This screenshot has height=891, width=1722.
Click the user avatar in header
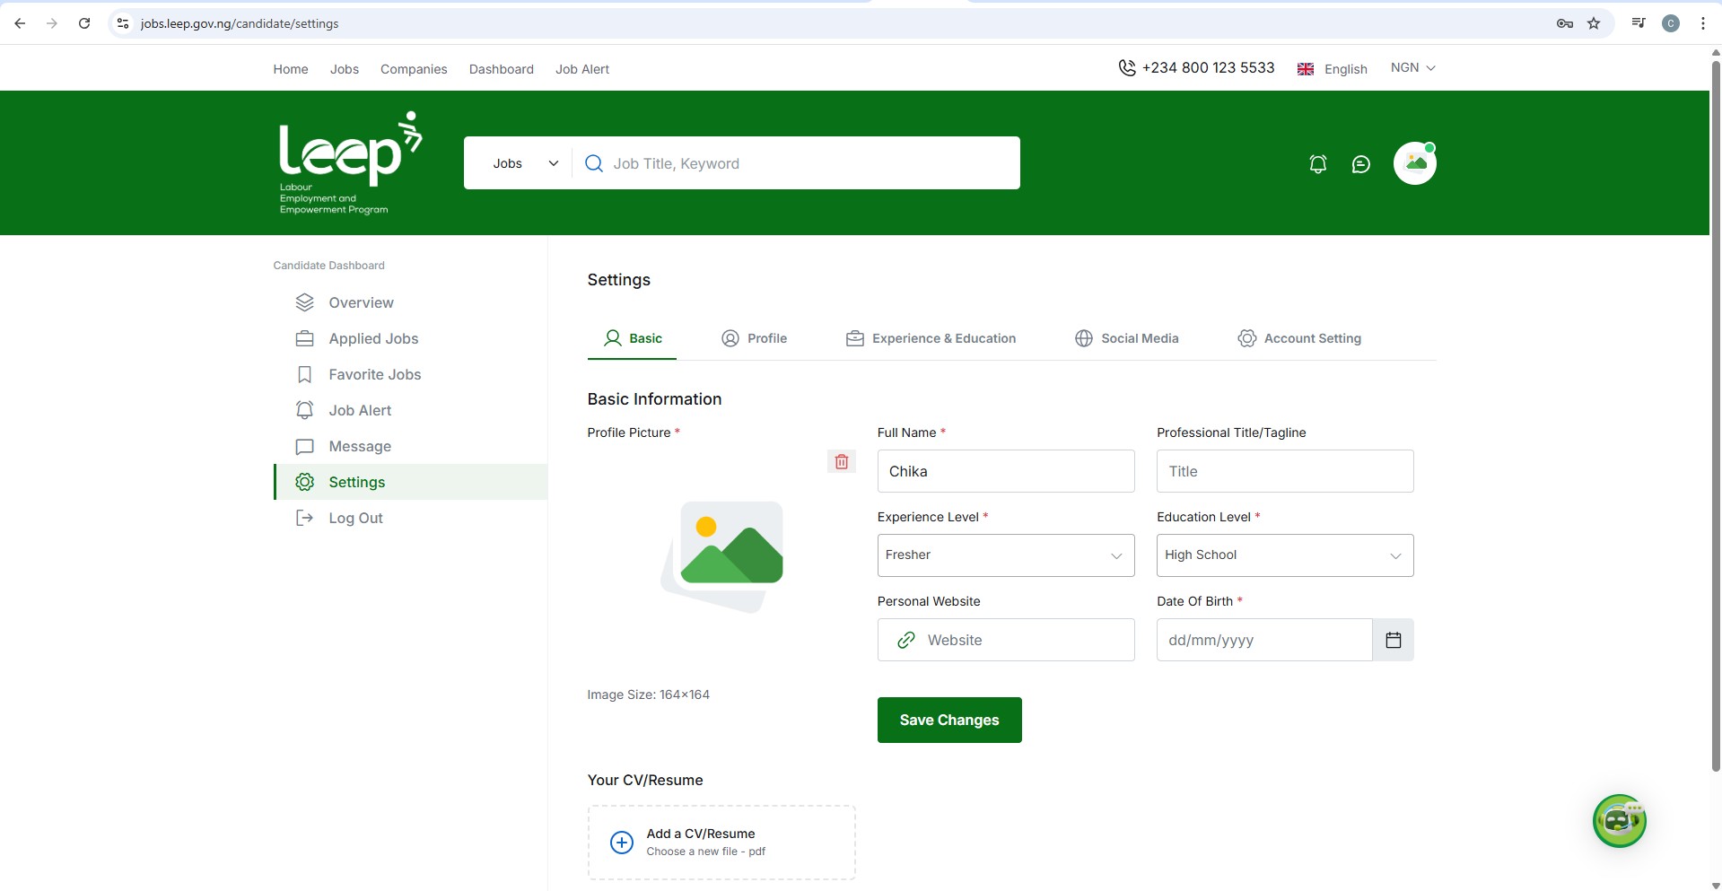click(1414, 163)
